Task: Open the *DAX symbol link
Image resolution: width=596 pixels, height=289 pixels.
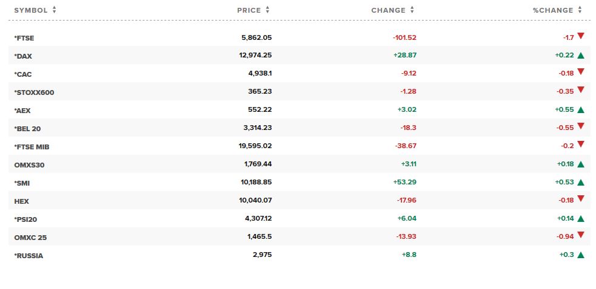Action: tap(23, 56)
